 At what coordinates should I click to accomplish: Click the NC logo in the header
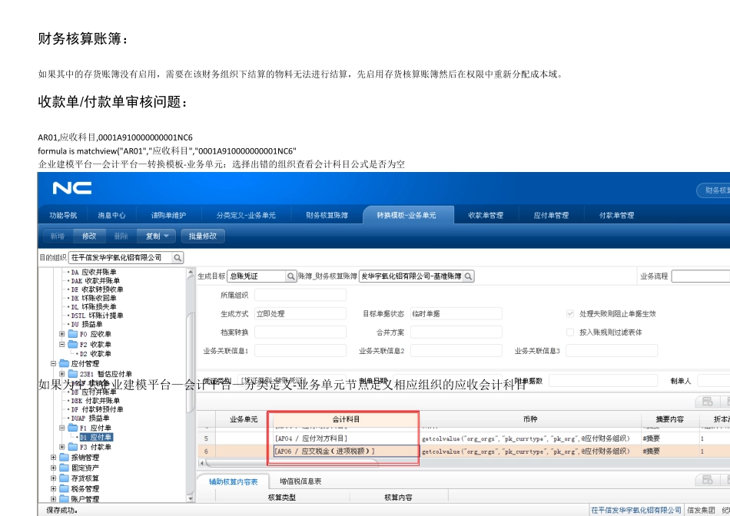point(71,188)
